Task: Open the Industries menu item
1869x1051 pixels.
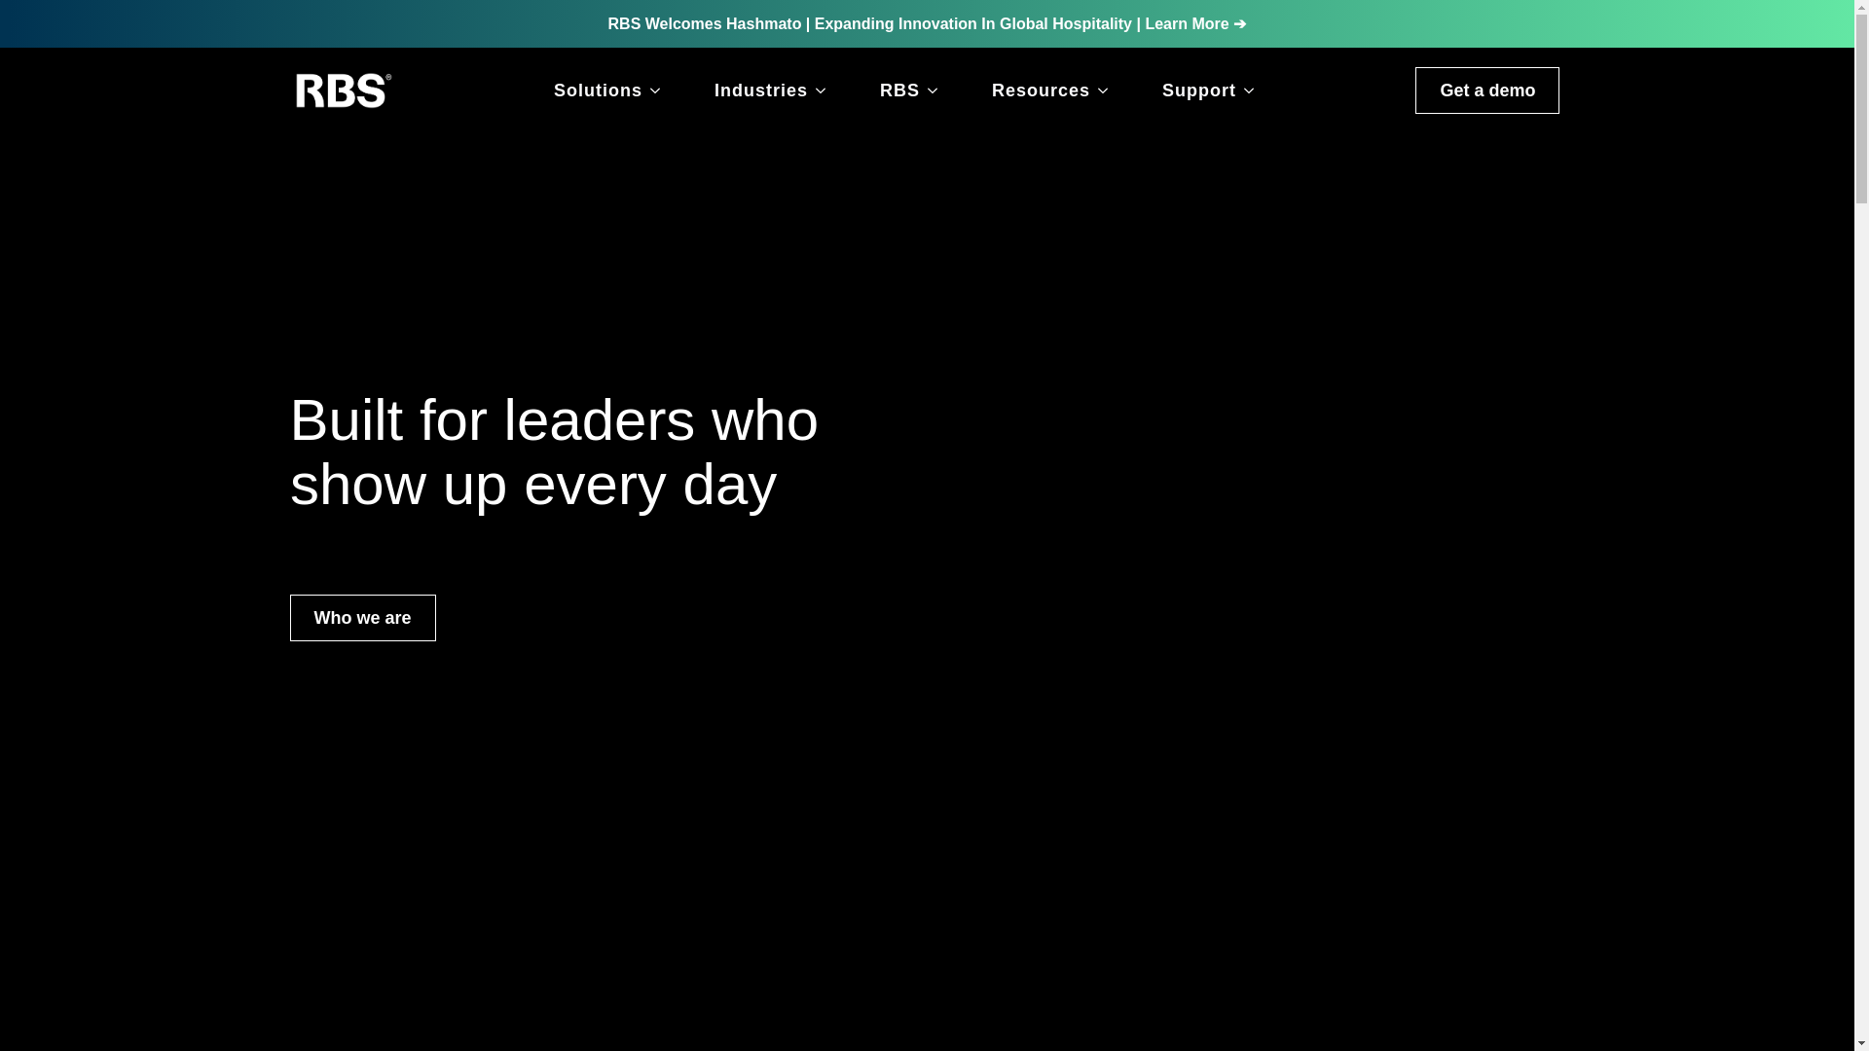Action: 760,91
